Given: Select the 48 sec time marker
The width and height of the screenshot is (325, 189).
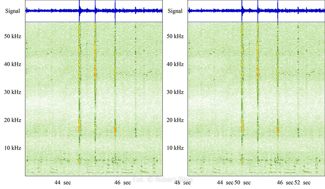Looking at the screenshot, I should pyautogui.click(x=182, y=183).
